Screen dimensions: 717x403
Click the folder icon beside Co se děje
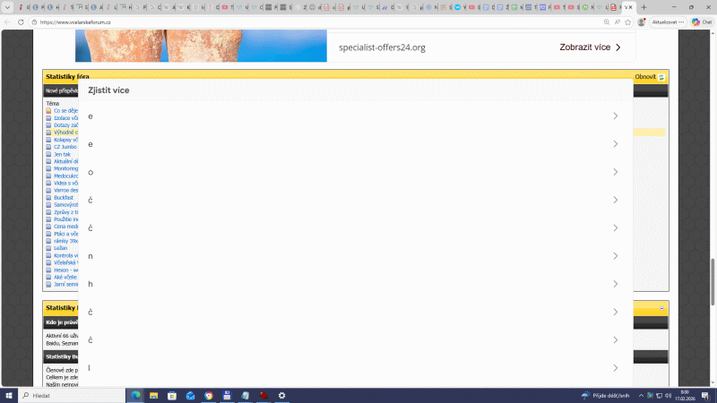(48, 110)
